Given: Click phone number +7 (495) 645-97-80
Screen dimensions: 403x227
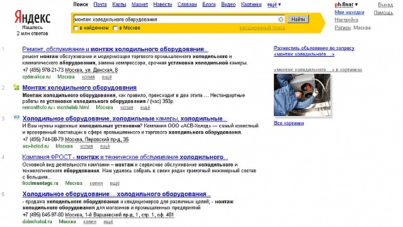Looking at the screenshot, I should coord(43,215).
